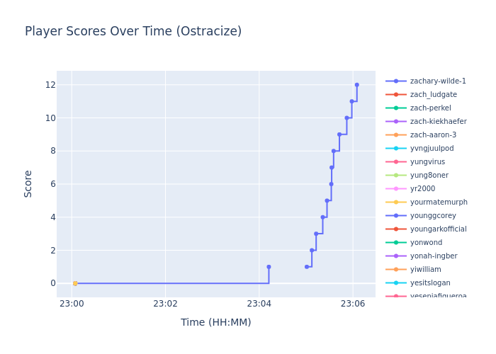
Task: Click the youngarkofficial red legend marker
Action: pyautogui.click(x=396, y=229)
